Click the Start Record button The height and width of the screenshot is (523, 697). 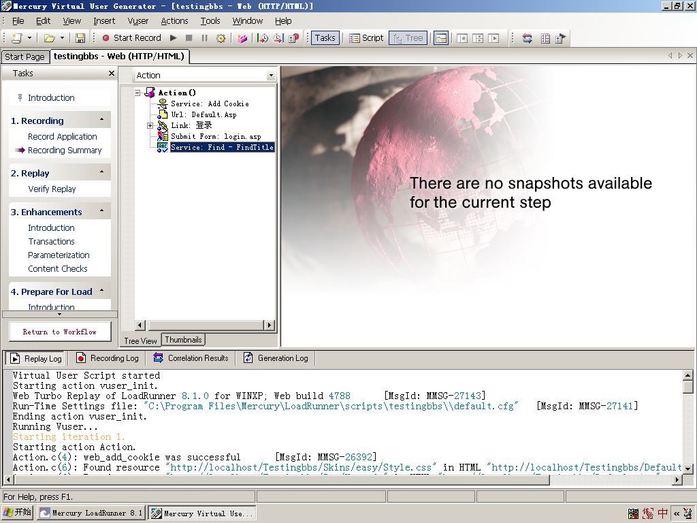coord(131,38)
